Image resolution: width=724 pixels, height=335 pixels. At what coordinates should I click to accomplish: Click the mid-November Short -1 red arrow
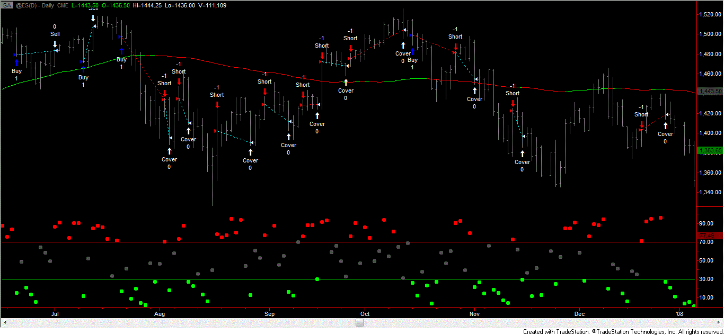(513, 103)
